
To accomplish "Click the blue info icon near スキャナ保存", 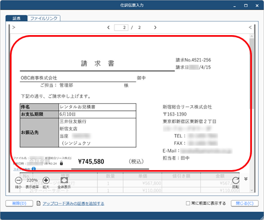I will coord(34,169).
